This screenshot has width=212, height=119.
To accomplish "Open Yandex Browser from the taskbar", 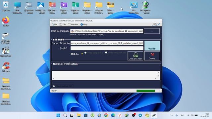I will coord(120,115).
